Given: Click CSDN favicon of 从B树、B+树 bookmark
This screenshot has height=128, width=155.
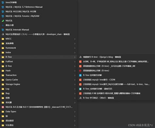Looking at the screenshot, I should (x=80, y=62).
